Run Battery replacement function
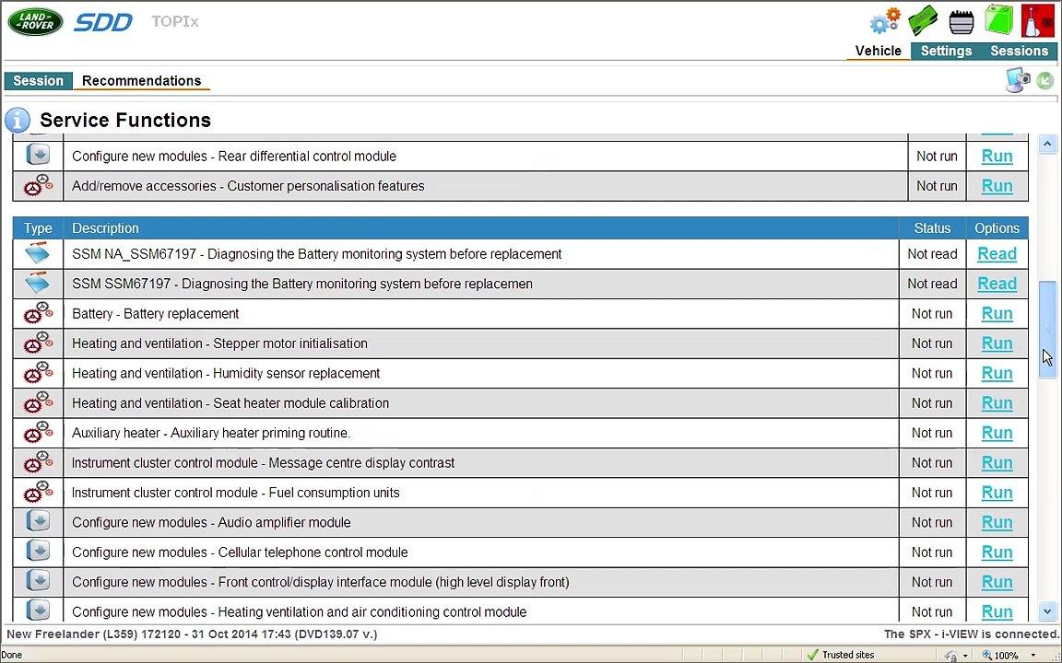The height and width of the screenshot is (663, 1062). point(997,313)
